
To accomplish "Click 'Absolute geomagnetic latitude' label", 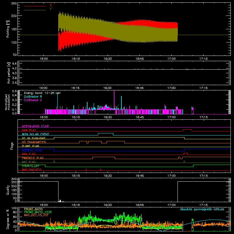I will (202, 209).
